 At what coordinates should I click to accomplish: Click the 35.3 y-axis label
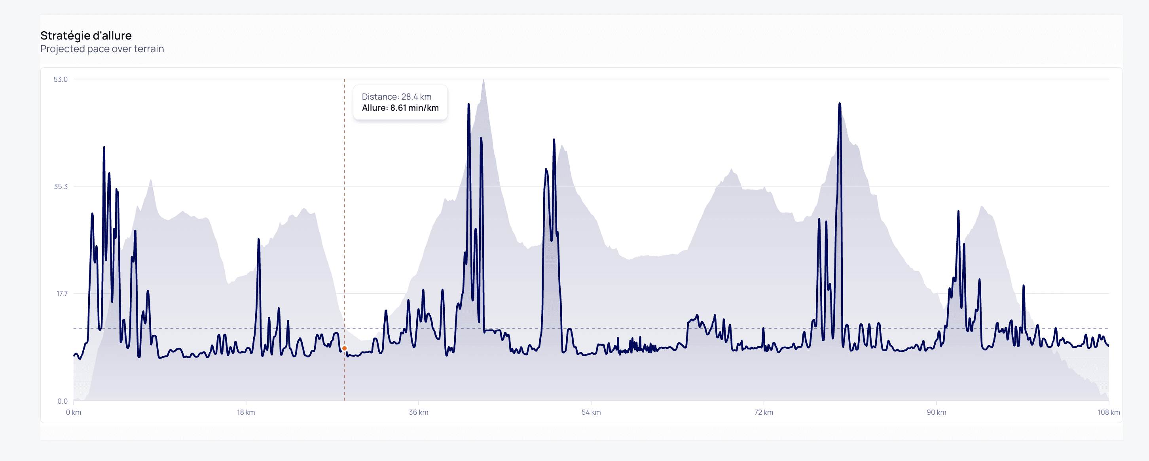pos(61,186)
